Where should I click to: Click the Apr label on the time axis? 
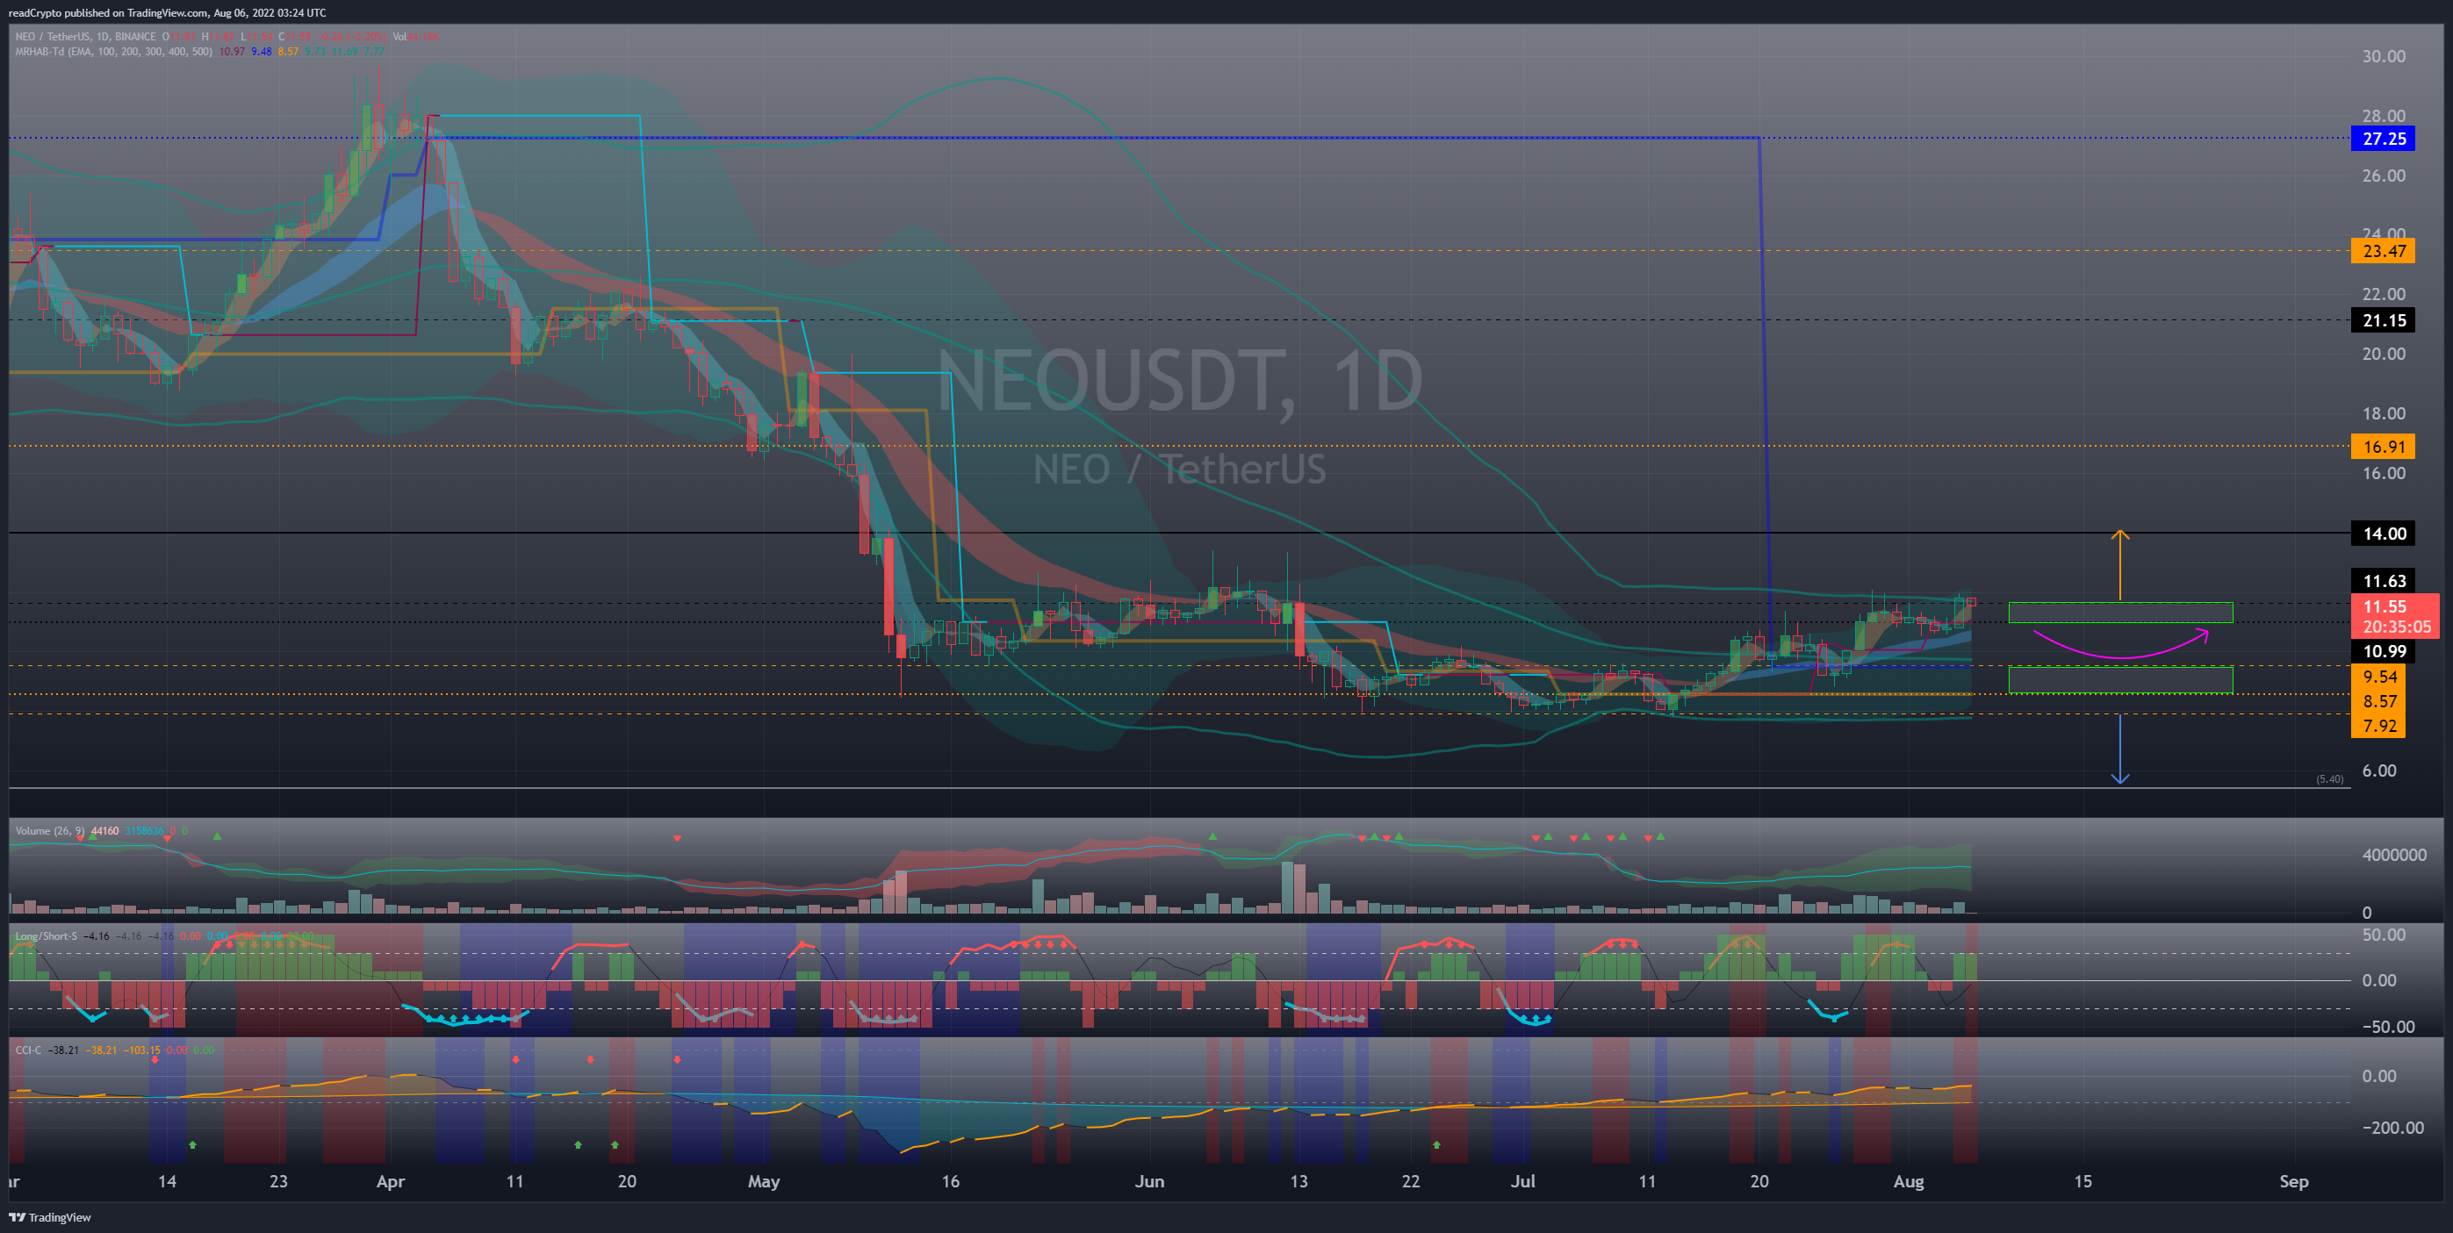(x=391, y=1181)
